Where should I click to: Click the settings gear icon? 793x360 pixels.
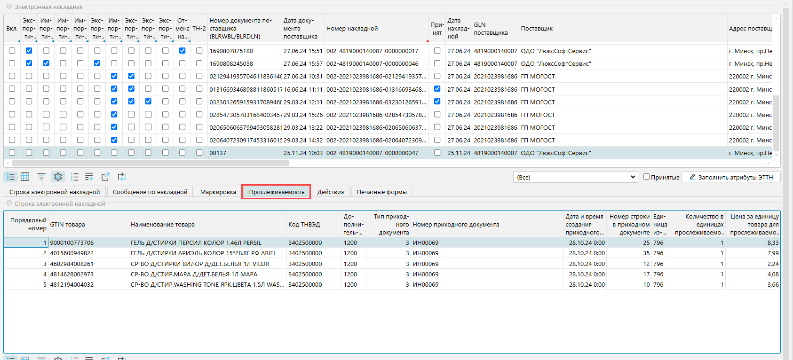coord(58,177)
